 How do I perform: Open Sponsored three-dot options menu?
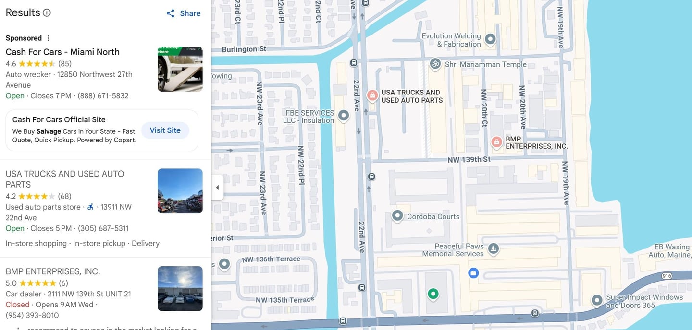(48, 38)
